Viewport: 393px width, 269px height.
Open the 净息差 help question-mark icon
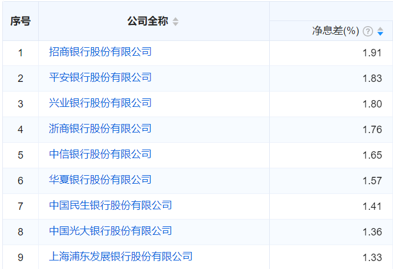[368, 31]
